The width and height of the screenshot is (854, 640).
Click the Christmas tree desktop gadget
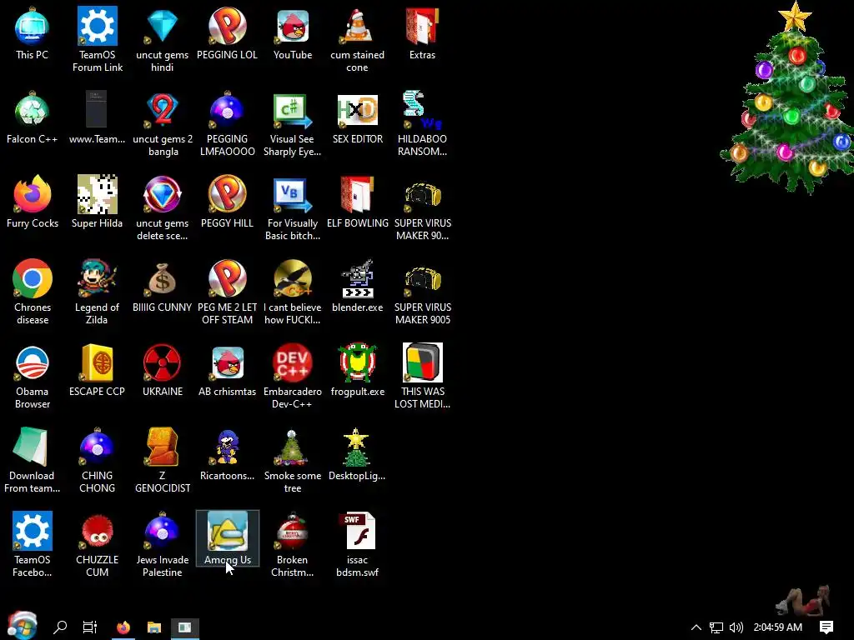click(787, 98)
